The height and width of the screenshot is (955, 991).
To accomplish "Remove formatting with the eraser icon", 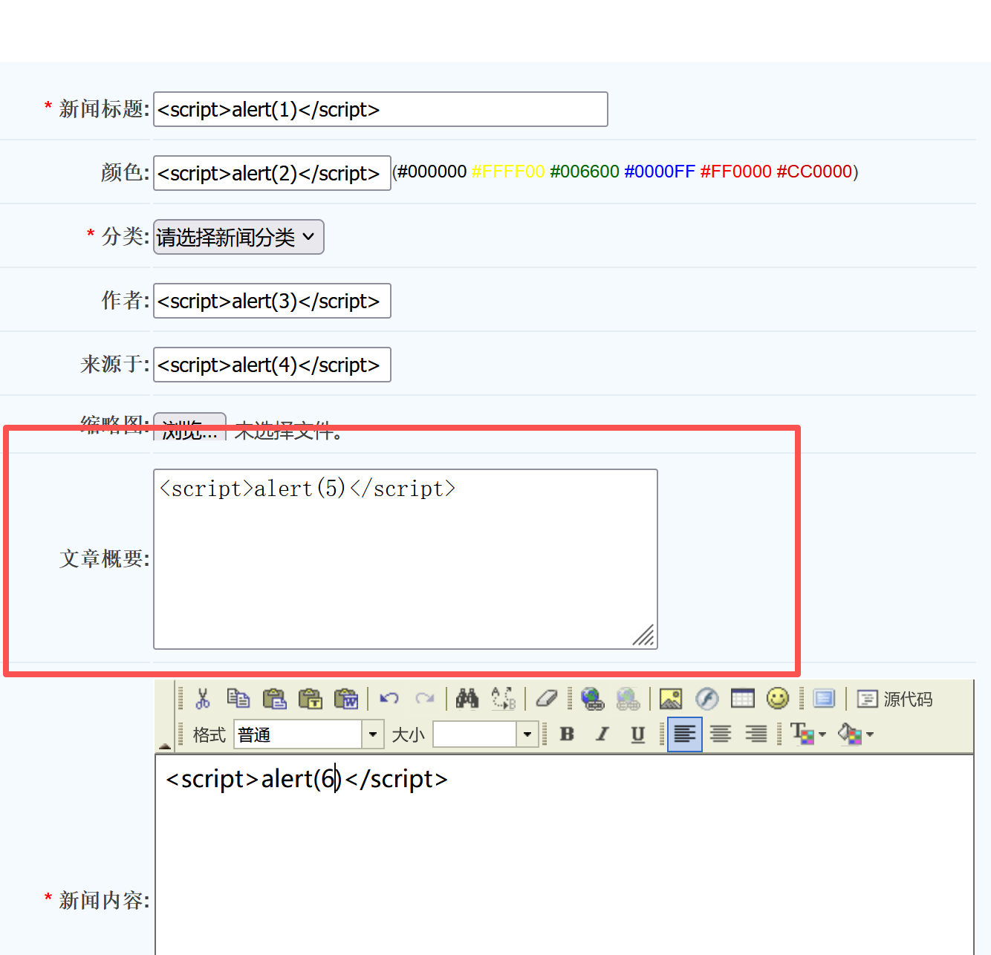I will click(x=547, y=699).
